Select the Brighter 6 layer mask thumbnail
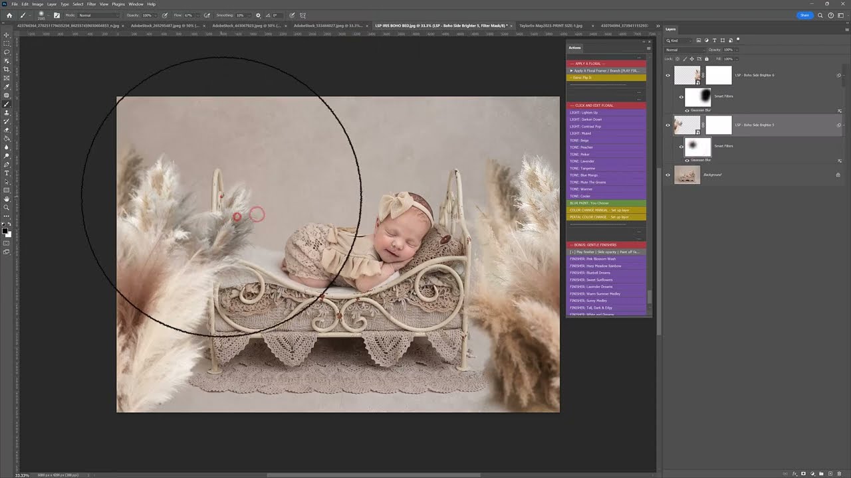Screen dimensions: 851x478 [x=719, y=75]
